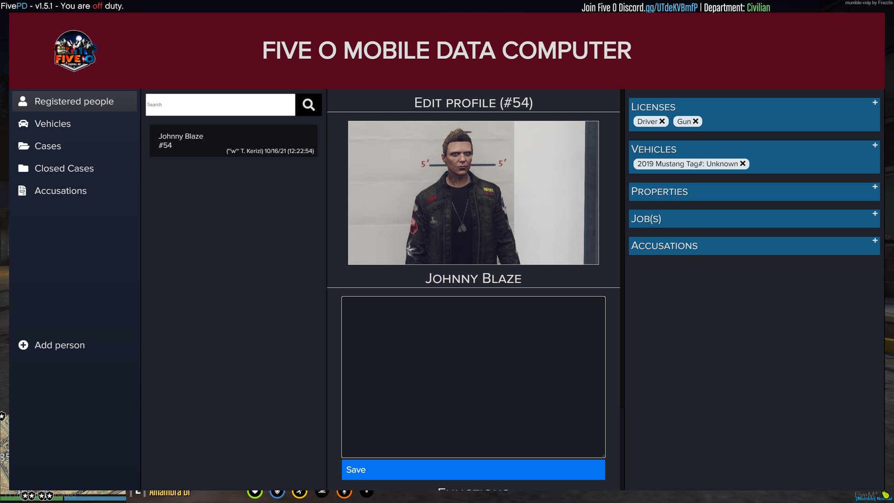Remove the Gun license tag
The height and width of the screenshot is (503, 894).
pos(696,121)
